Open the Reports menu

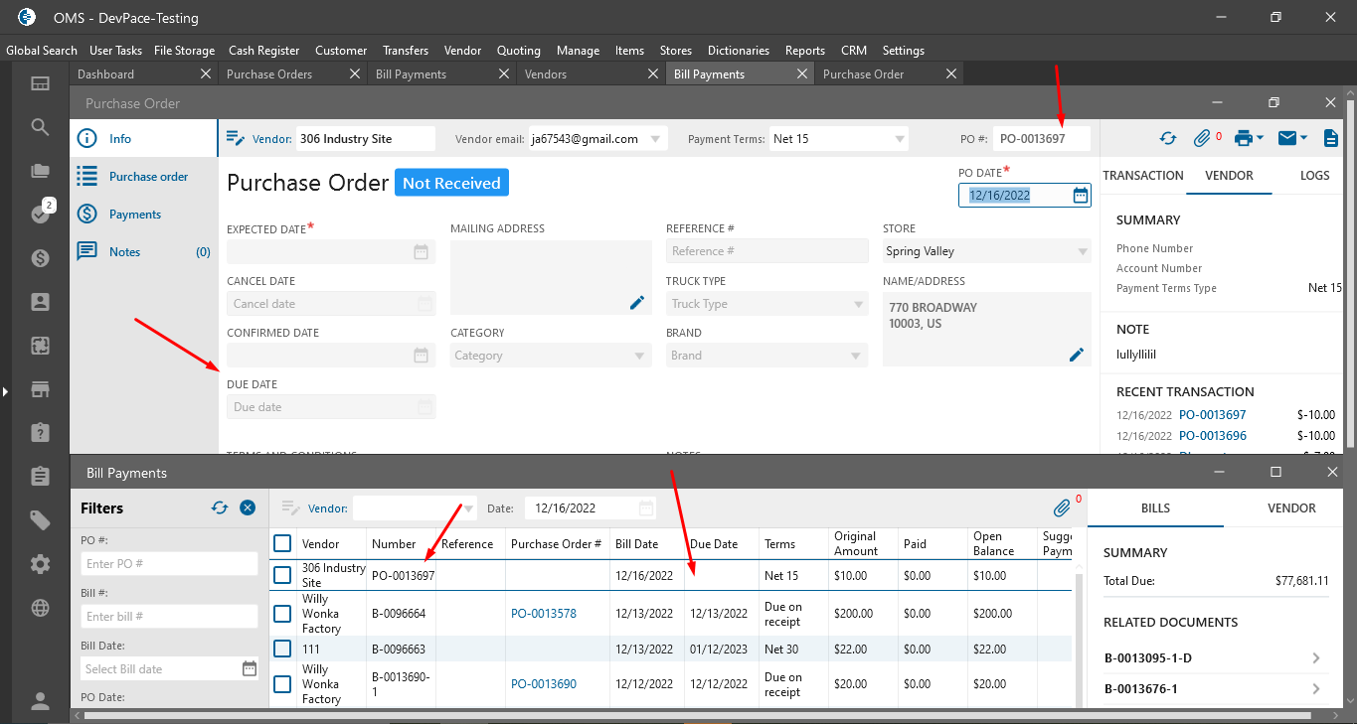[x=804, y=51]
